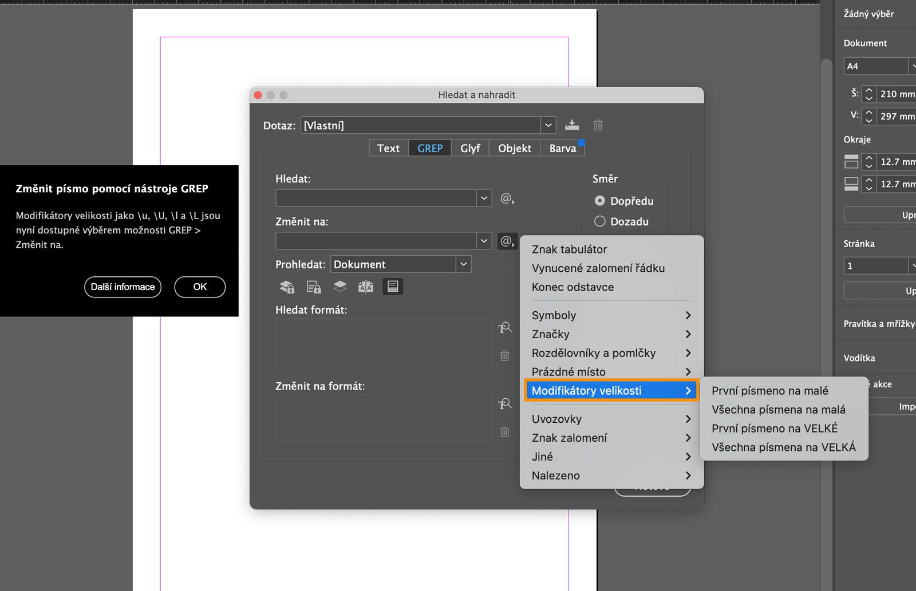Select the Dopředu direction radio button

point(600,201)
